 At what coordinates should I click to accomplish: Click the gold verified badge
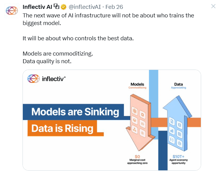[x=64, y=7]
